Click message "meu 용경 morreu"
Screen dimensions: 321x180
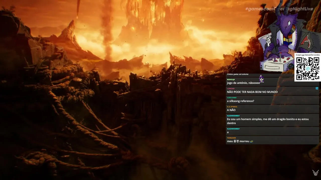(x=238, y=141)
